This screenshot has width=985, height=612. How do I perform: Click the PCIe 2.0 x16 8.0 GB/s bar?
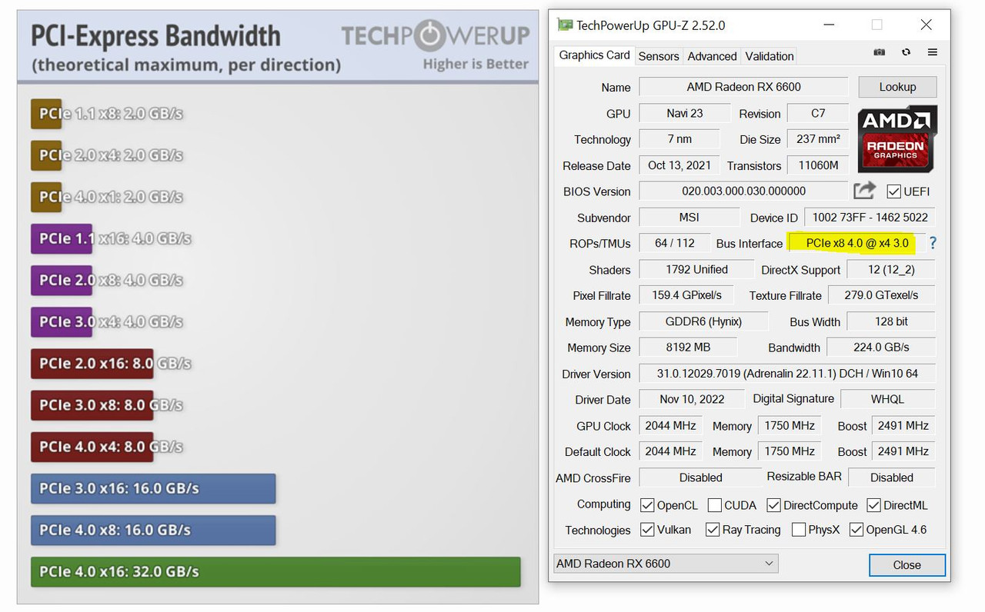click(92, 363)
